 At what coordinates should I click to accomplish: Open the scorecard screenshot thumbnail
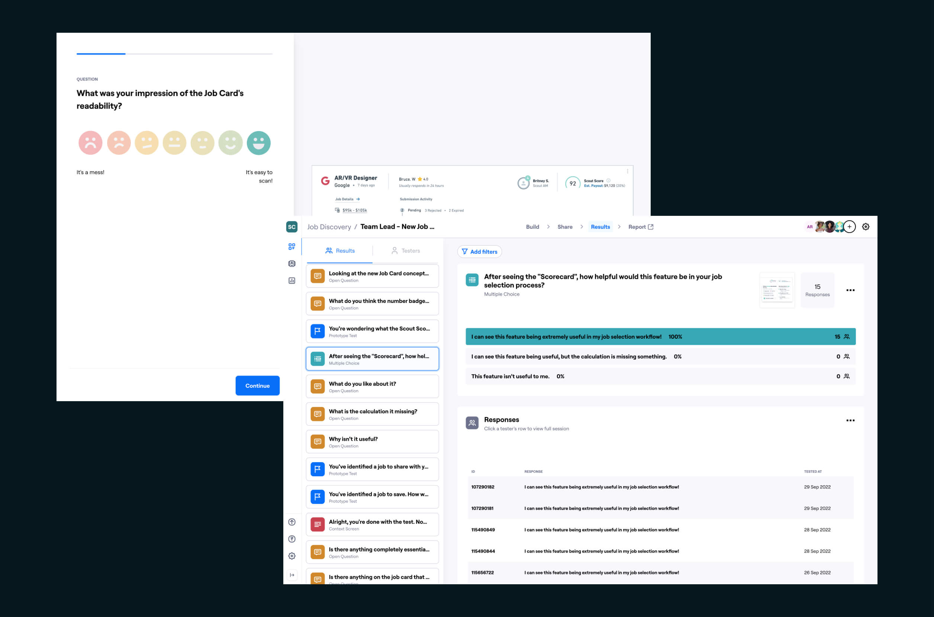point(777,290)
